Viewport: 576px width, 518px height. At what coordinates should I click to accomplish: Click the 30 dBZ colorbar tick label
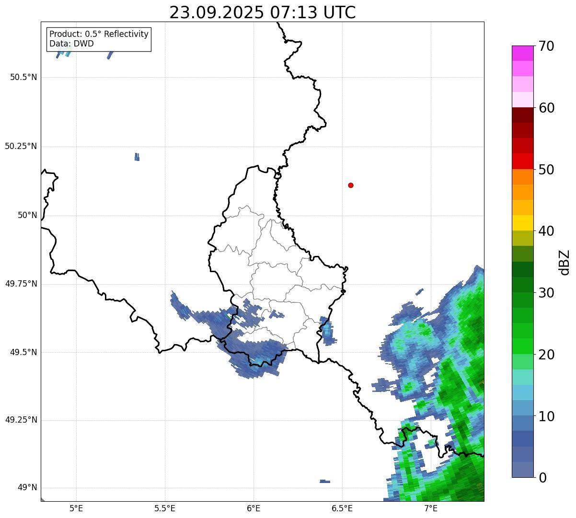click(x=546, y=293)
